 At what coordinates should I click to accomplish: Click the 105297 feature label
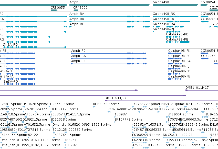coord(71,145)
